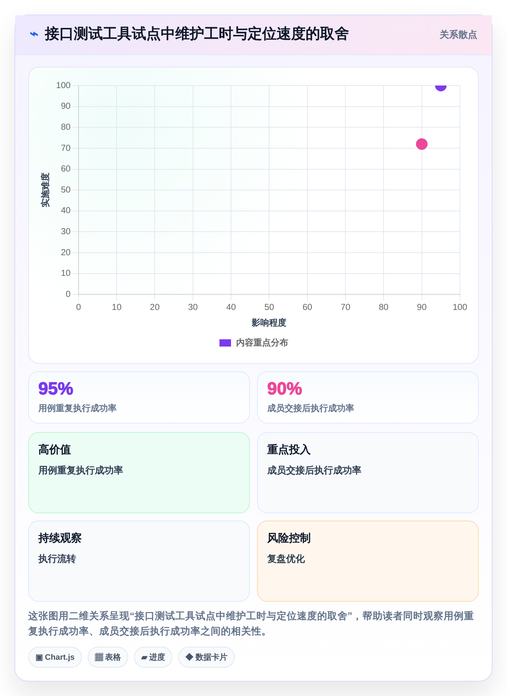The height and width of the screenshot is (696, 507).
Task: Toggle the purple legend swatch for 内容重点分布
Action: (225, 343)
